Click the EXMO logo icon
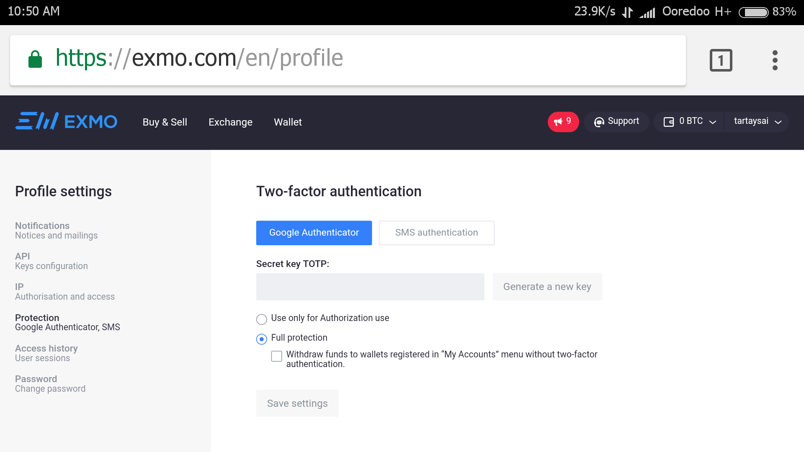The image size is (804, 452). click(x=37, y=121)
